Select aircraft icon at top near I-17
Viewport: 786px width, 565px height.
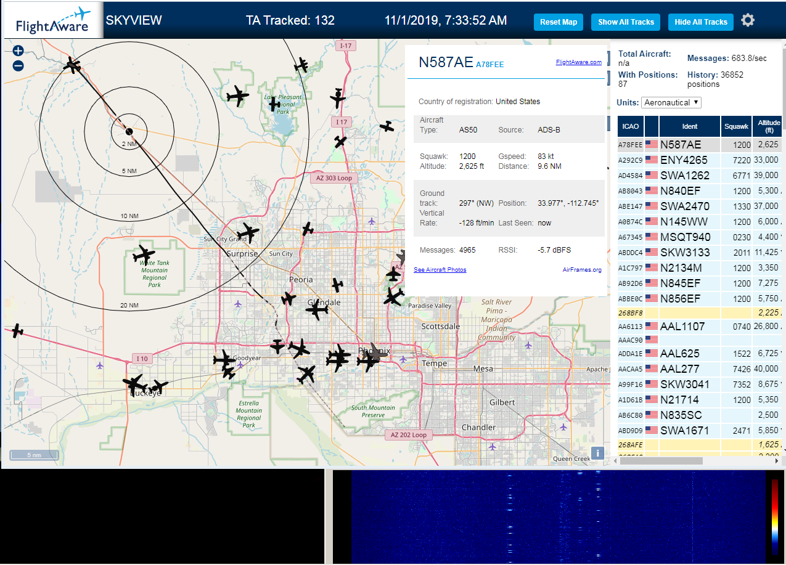(x=301, y=65)
